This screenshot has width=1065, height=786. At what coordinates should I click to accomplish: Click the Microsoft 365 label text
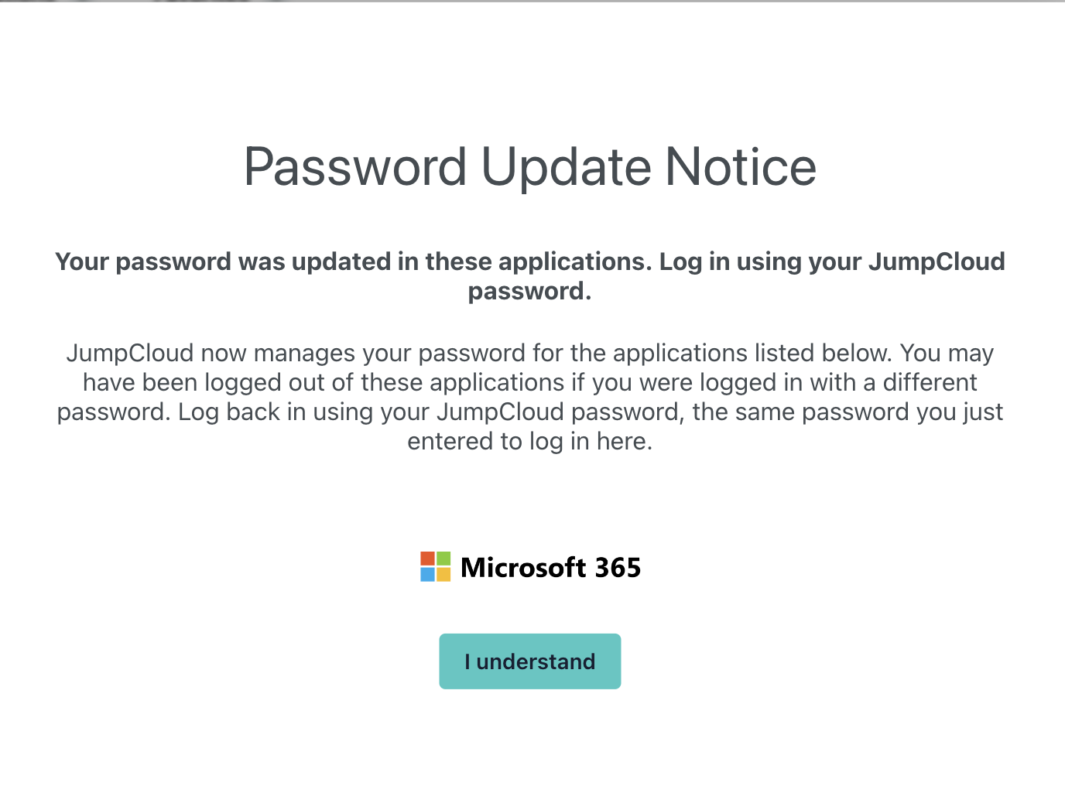[551, 567]
